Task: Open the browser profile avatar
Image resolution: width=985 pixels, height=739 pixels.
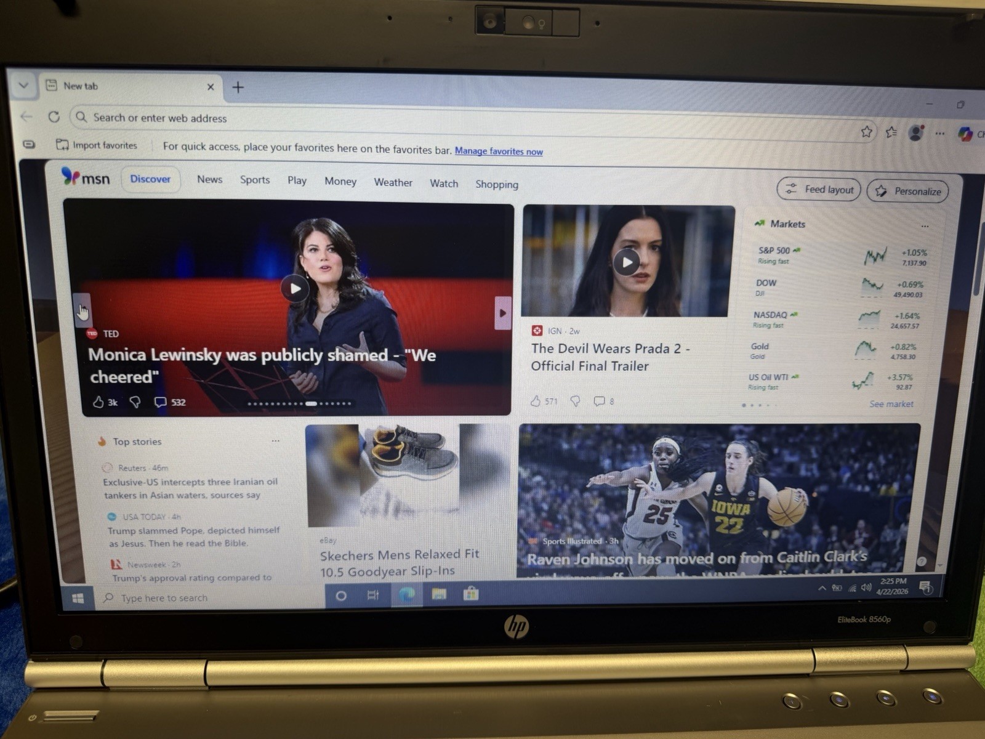Action: click(916, 132)
